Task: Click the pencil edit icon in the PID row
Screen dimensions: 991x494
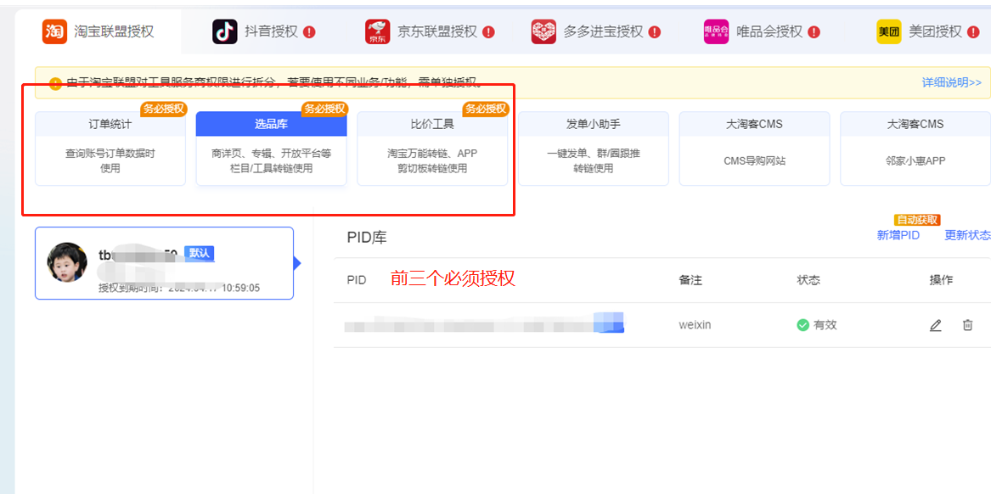Action: [x=935, y=324]
